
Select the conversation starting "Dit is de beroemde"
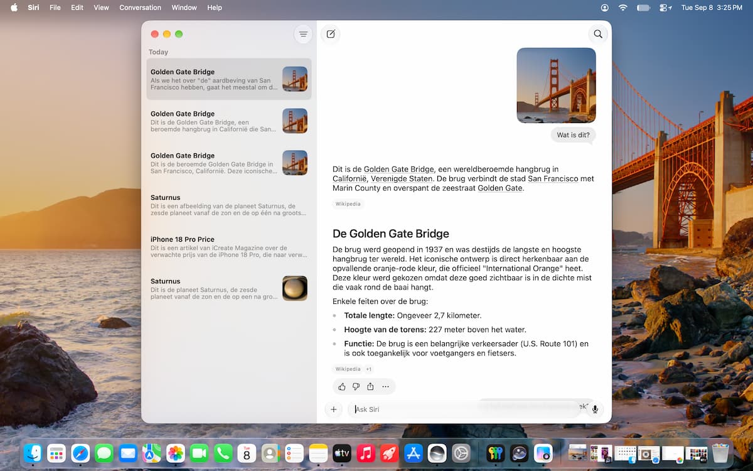(229, 163)
